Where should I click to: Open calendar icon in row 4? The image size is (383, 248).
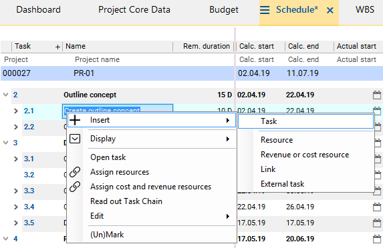point(377,239)
